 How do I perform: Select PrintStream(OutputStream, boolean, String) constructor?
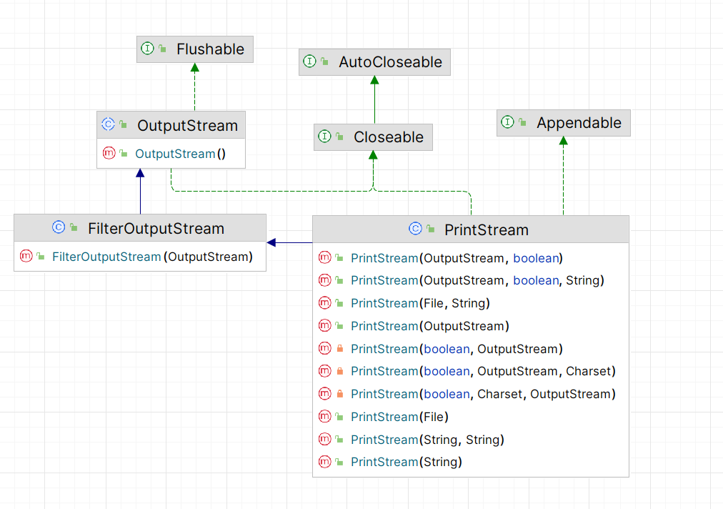[471, 280]
